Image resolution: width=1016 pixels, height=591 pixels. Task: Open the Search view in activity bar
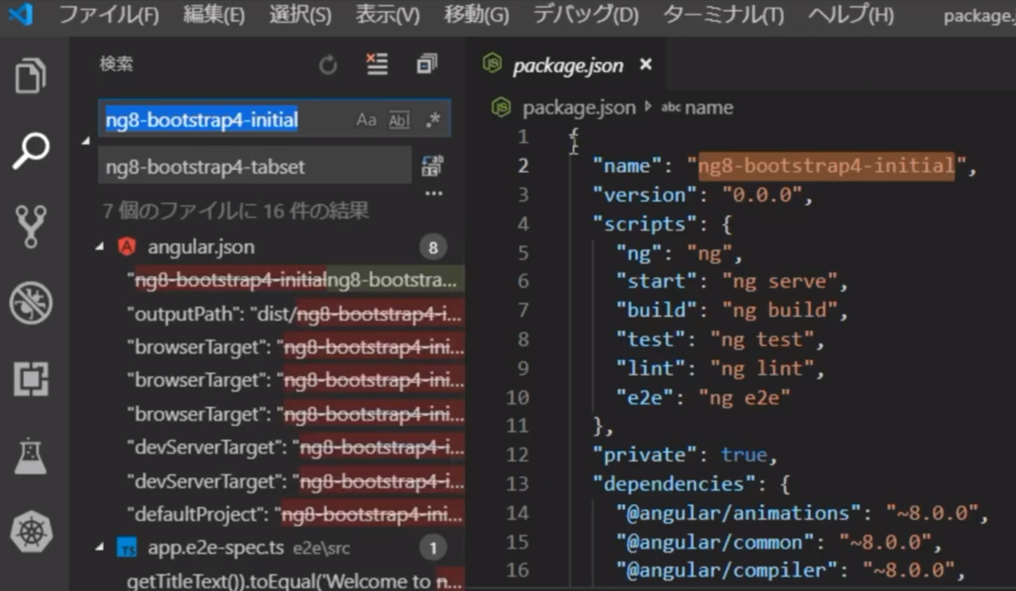[x=30, y=150]
